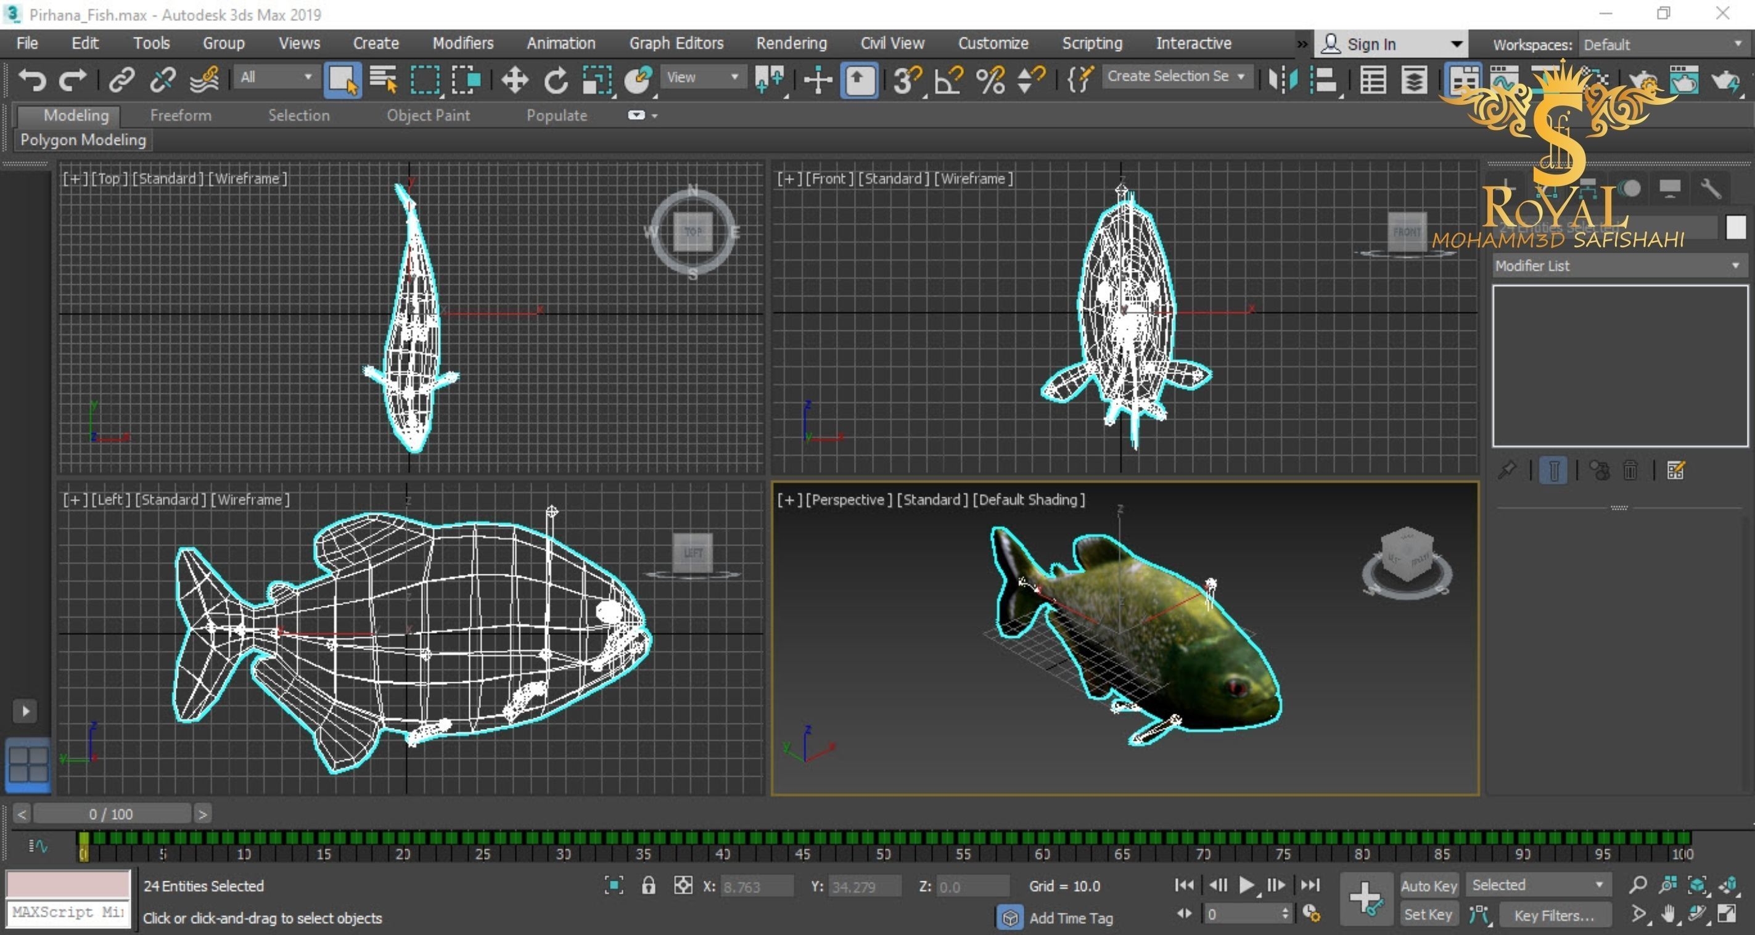Toggle Percent Snap
The width and height of the screenshot is (1755, 935).
coord(990,80)
